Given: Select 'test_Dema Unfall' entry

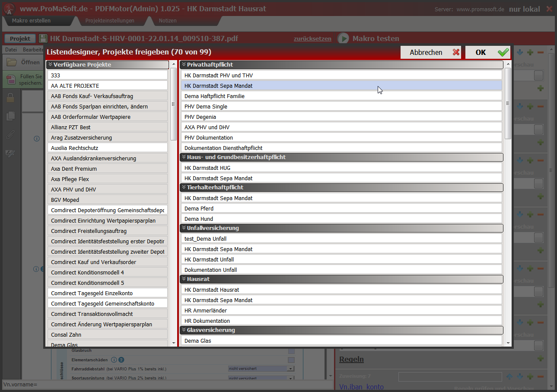Looking at the screenshot, I should click(342, 239).
